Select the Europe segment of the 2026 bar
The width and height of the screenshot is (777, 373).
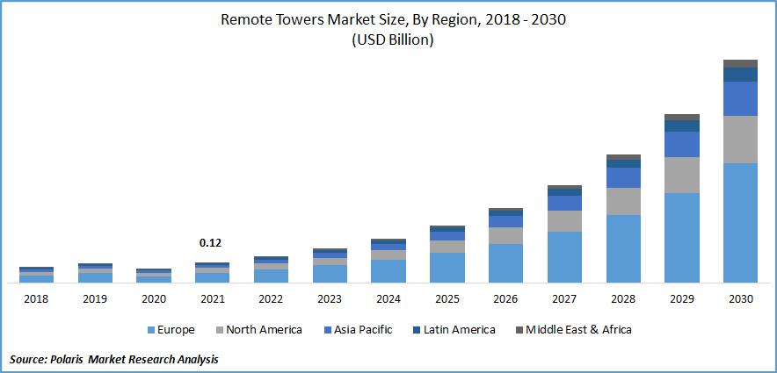pyautogui.click(x=506, y=263)
